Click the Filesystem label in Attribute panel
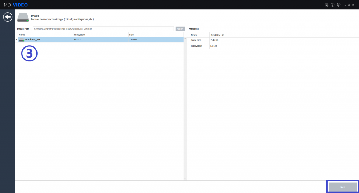 tap(197, 46)
